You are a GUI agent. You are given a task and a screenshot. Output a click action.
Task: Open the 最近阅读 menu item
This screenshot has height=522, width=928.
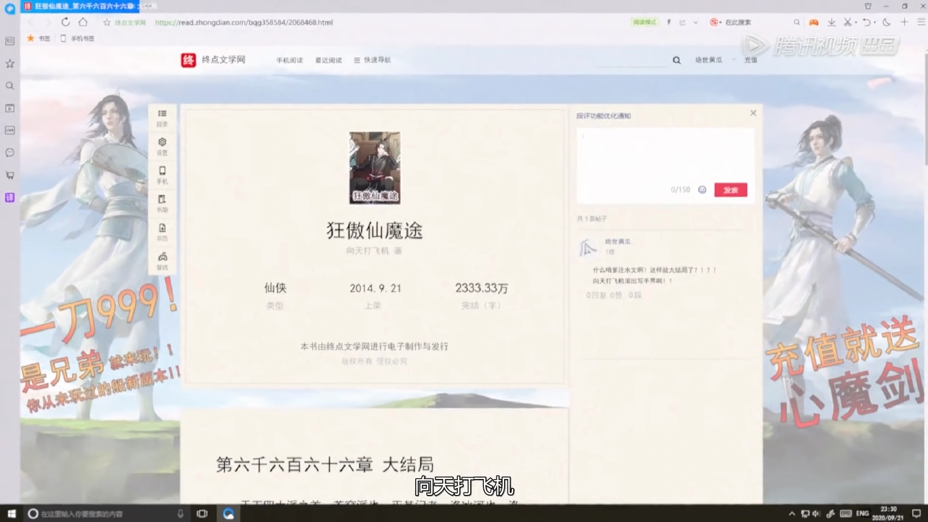(x=328, y=60)
